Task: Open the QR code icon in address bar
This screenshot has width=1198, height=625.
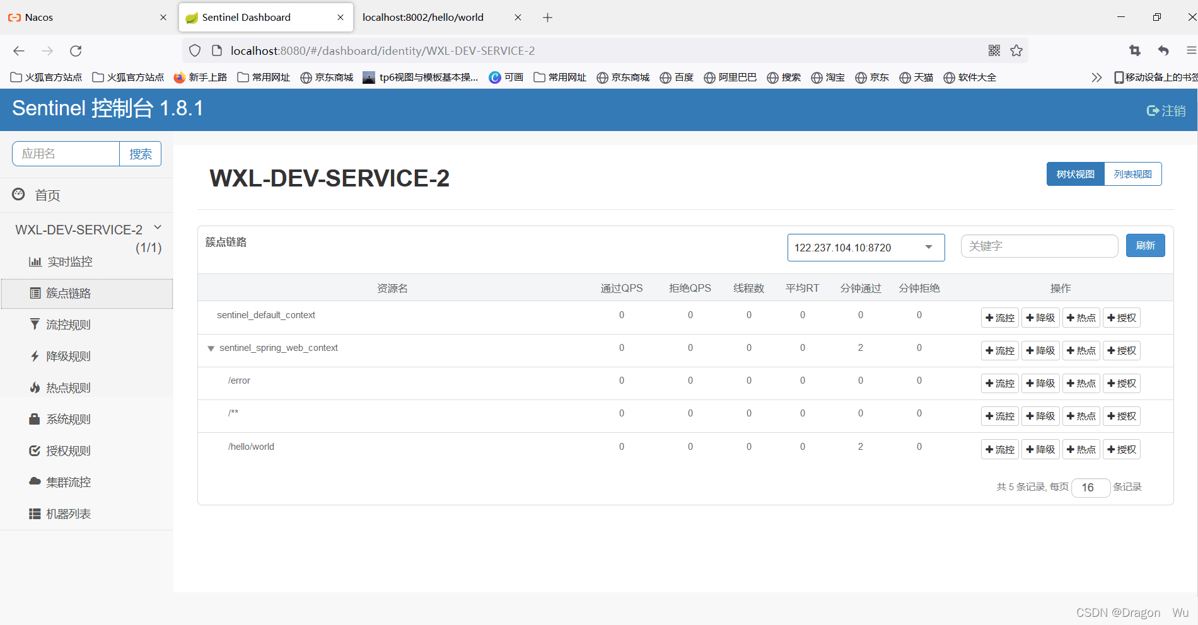Action: (994, 51)
